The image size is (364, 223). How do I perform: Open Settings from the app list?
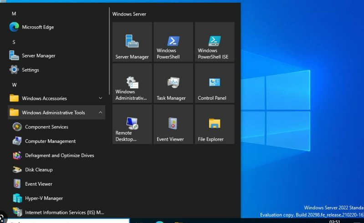pos(56,70)
